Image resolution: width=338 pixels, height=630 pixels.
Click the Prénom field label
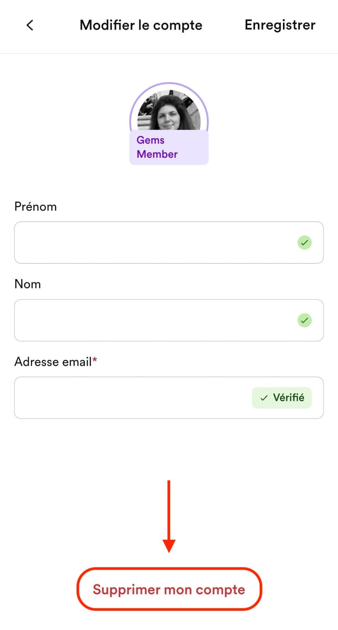click(35, 206)
